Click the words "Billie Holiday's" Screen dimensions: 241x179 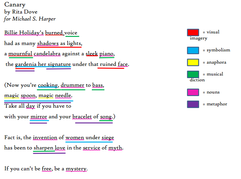24,33
